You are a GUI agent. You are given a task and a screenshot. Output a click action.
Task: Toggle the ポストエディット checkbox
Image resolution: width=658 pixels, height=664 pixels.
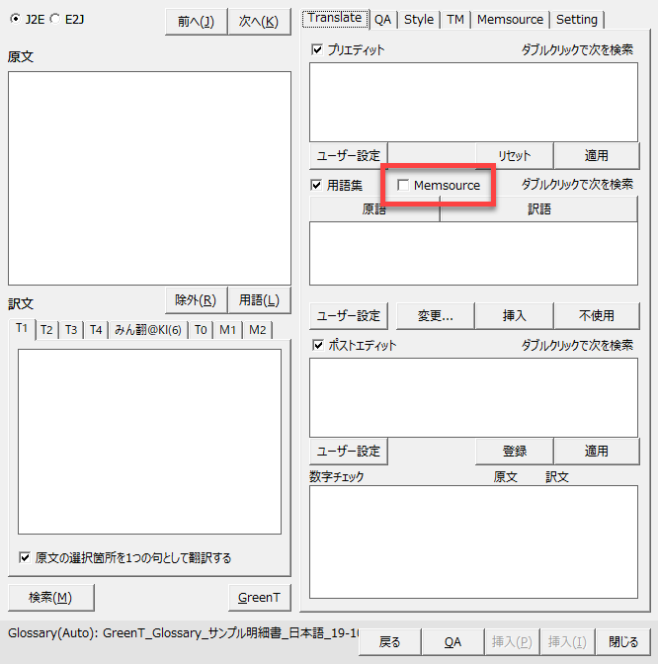point(317,345)
